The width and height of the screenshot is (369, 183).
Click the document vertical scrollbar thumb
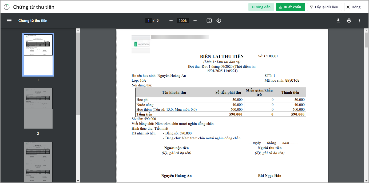[x=367, y=40]
